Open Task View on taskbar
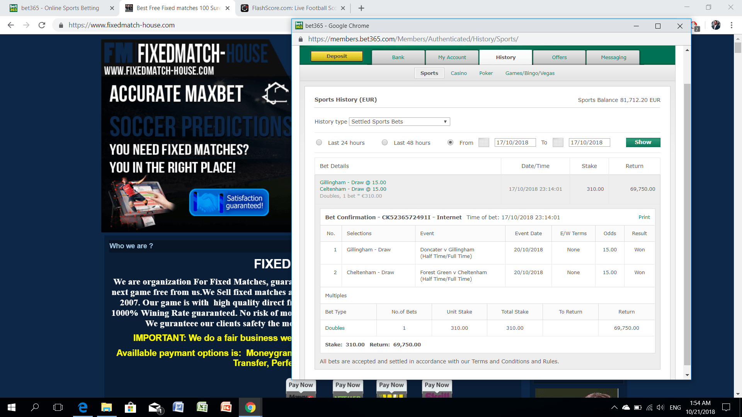Image resolution: width=742 pixels, height=417 pixels. (58, 407)
